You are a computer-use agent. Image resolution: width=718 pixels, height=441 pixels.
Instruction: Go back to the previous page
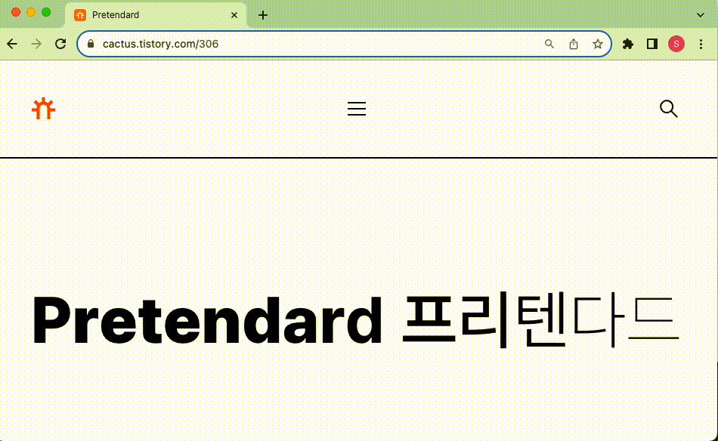(12, 44)
